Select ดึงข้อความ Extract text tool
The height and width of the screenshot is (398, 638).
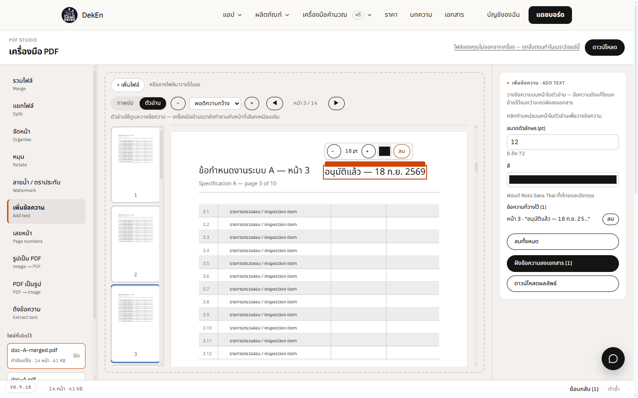(x=47, y=313)
